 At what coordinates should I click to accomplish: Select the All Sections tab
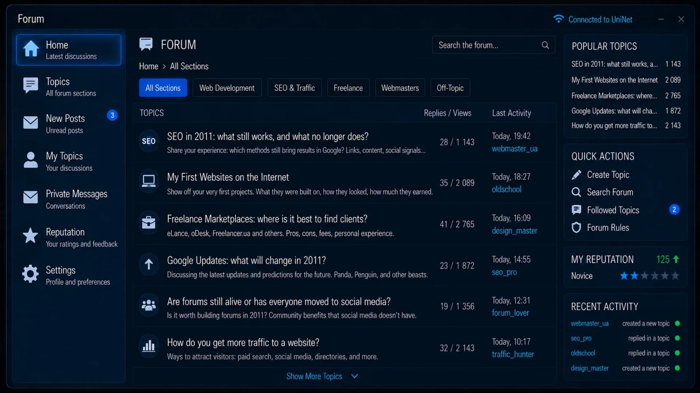coord(163,88)
